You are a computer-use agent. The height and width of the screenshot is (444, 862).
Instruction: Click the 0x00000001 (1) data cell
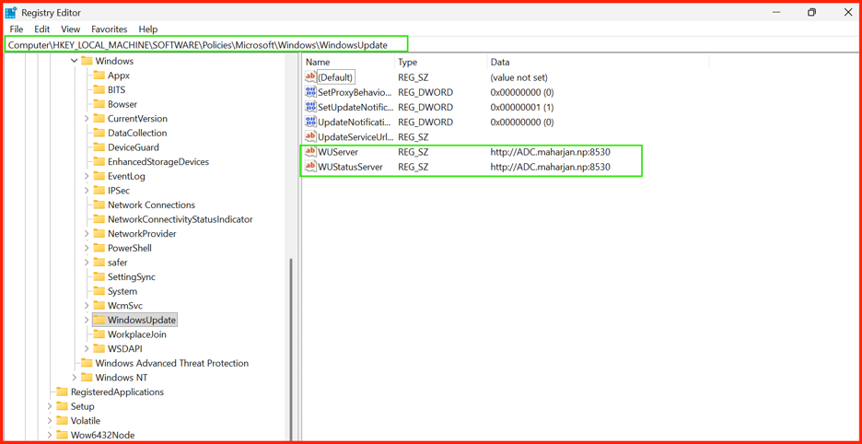(521, 107)
